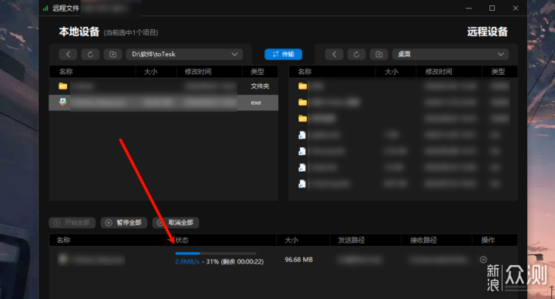The width and height of the screenshot is (555, 299).
Task: Click the 暂停全部 pause all button
Action: (124, 223)
